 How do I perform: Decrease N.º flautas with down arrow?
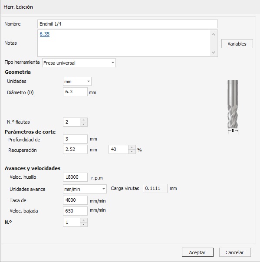[x=84, y=124]
